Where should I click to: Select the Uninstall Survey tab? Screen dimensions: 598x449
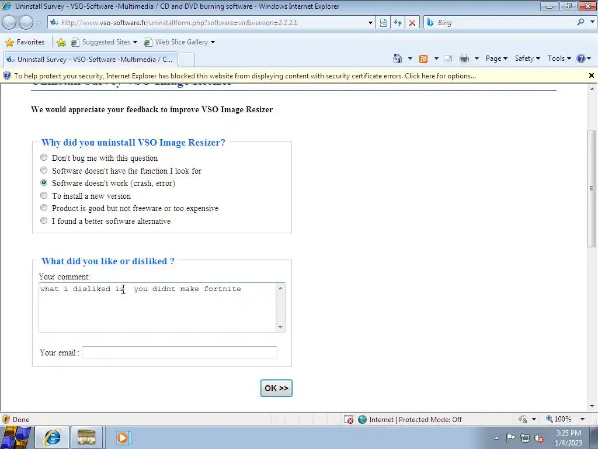pos(90,60)
